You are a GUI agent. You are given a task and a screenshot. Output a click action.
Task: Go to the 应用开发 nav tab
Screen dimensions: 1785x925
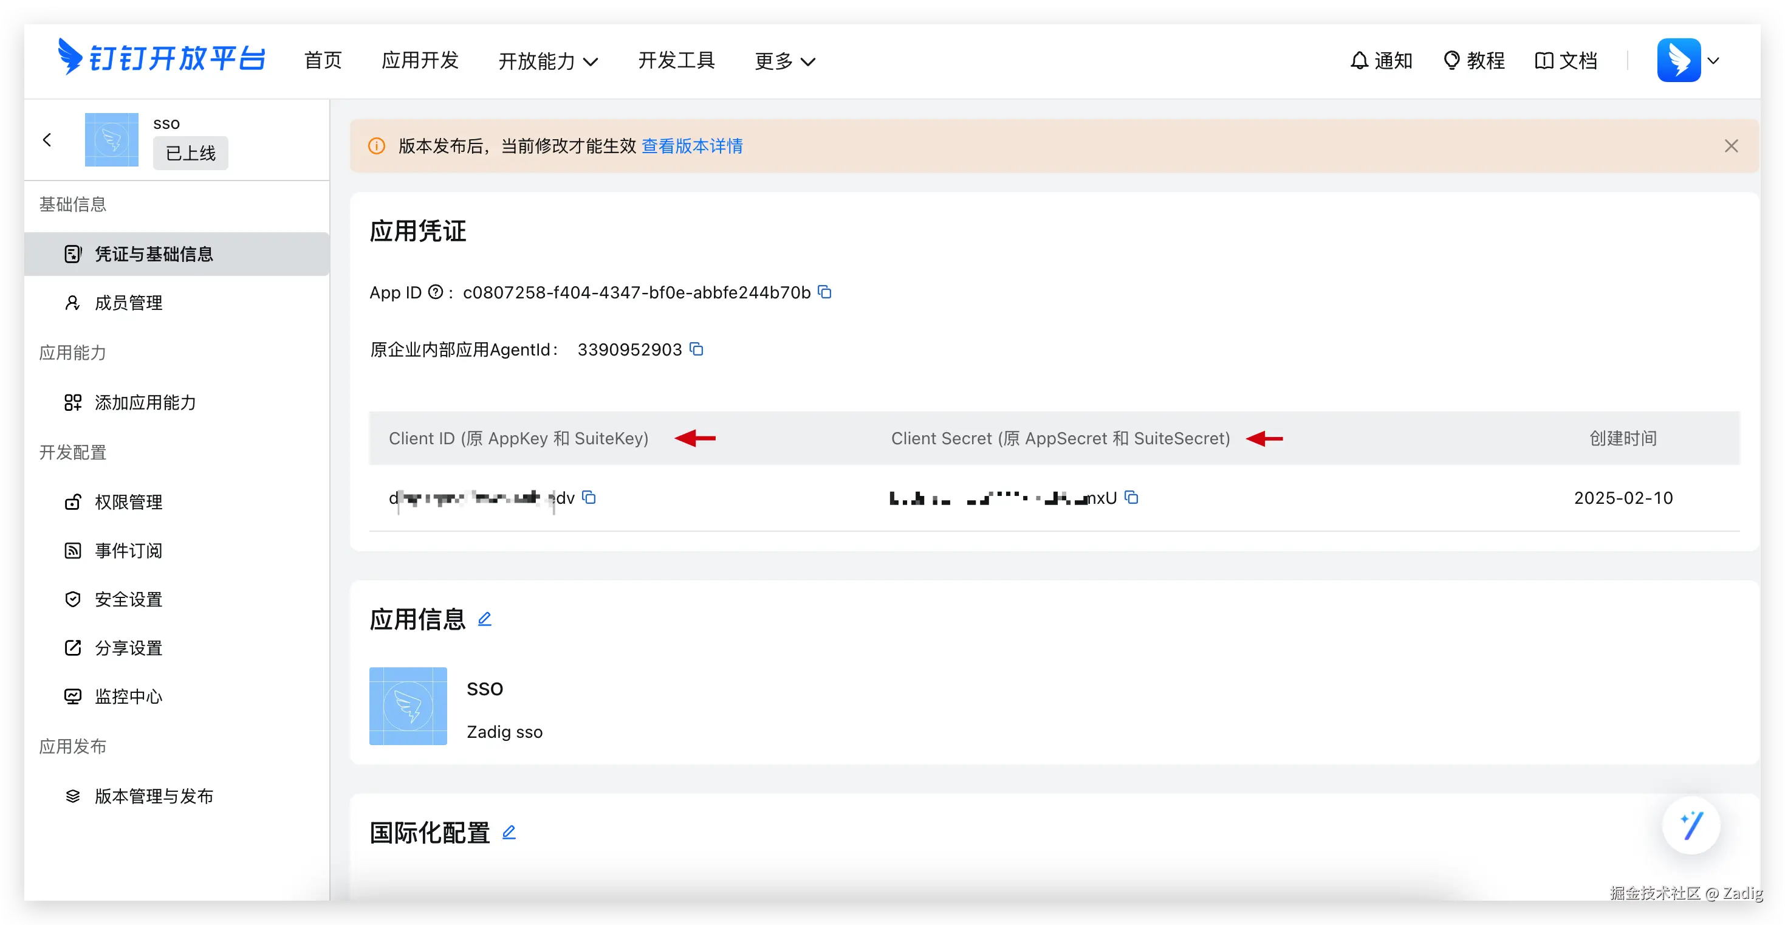point(420,60)
